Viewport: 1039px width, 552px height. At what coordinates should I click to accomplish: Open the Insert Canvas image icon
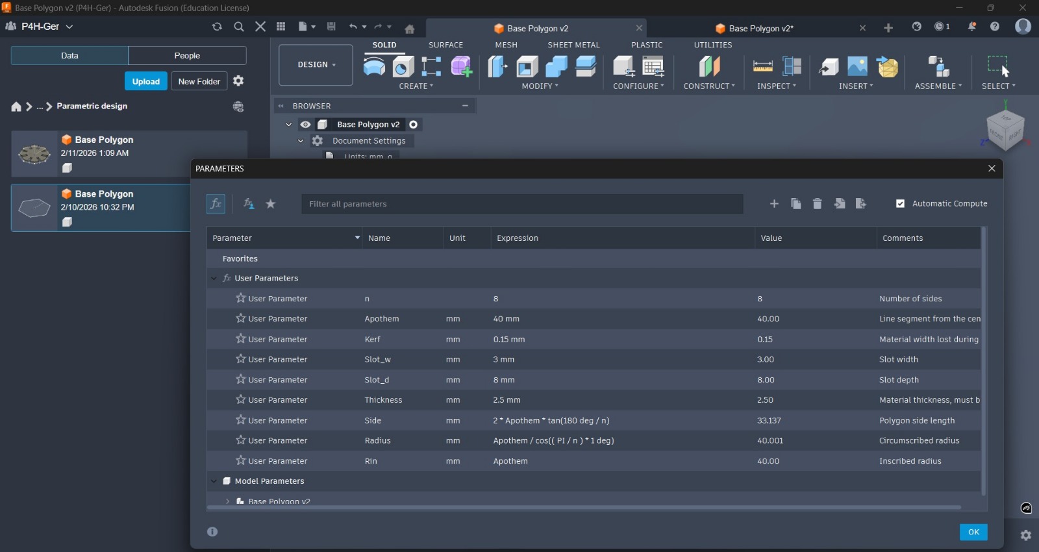[x=857, y=66]
